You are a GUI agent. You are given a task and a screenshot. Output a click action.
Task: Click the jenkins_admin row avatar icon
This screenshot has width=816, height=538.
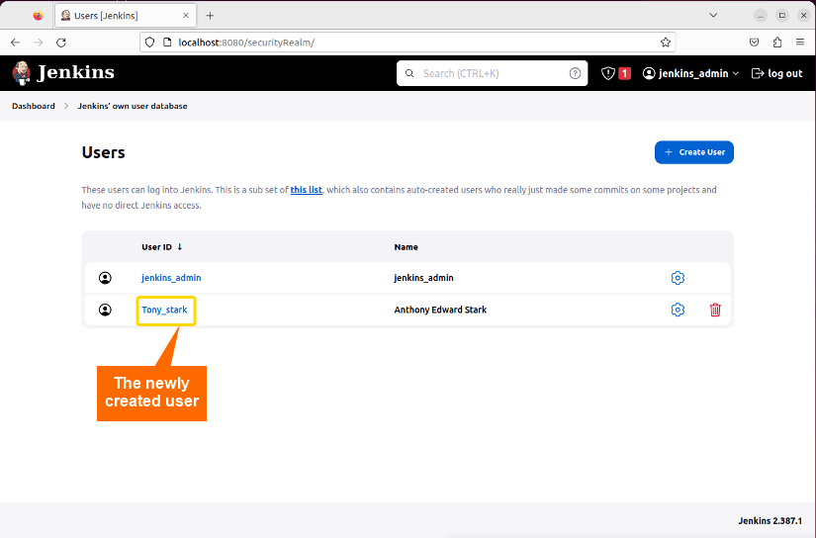[x=105, y=278]
